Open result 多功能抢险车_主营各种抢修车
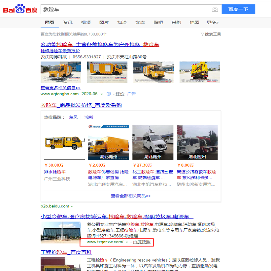The image size is (271, 271). [100, 45]
